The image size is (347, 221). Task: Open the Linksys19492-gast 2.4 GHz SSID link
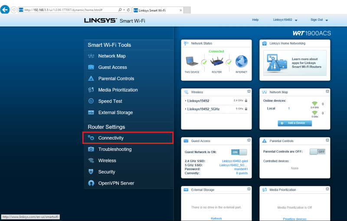(235, 161)
